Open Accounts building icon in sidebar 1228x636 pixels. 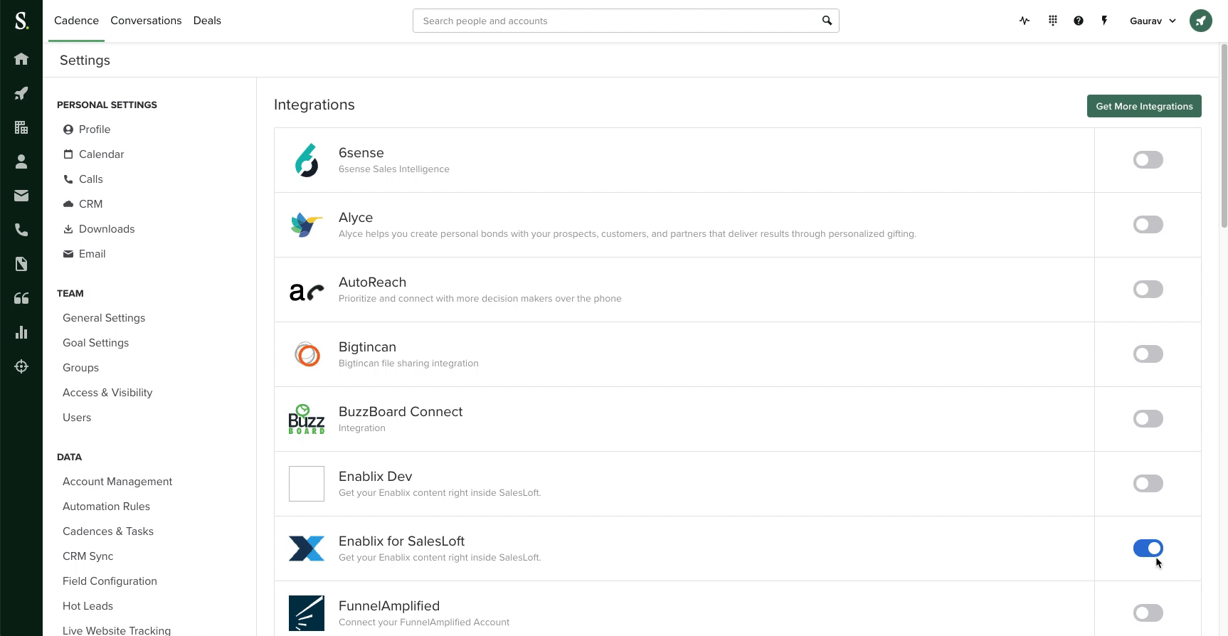coord(21,127)
